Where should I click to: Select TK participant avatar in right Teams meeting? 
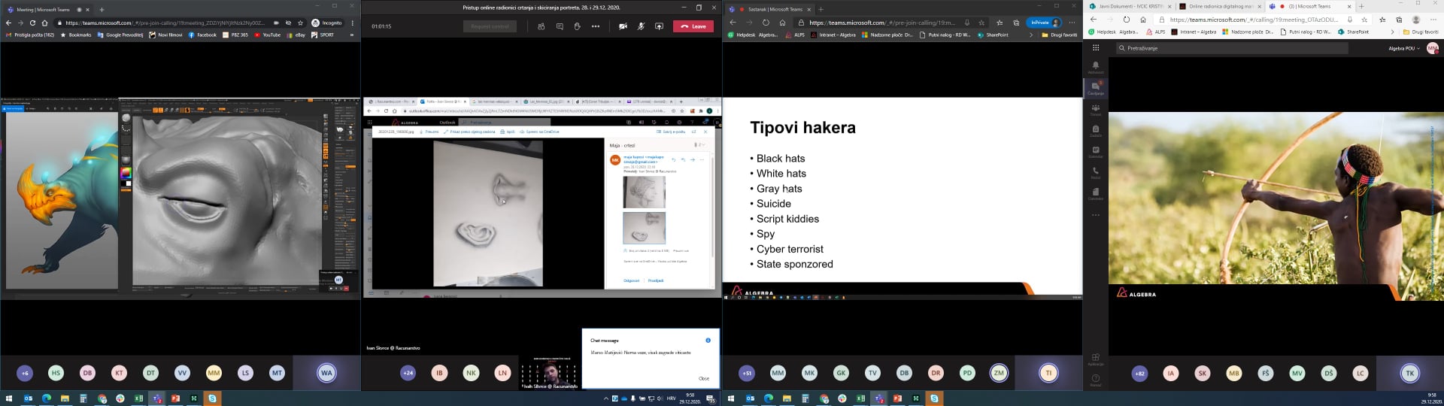[1409, 373]
